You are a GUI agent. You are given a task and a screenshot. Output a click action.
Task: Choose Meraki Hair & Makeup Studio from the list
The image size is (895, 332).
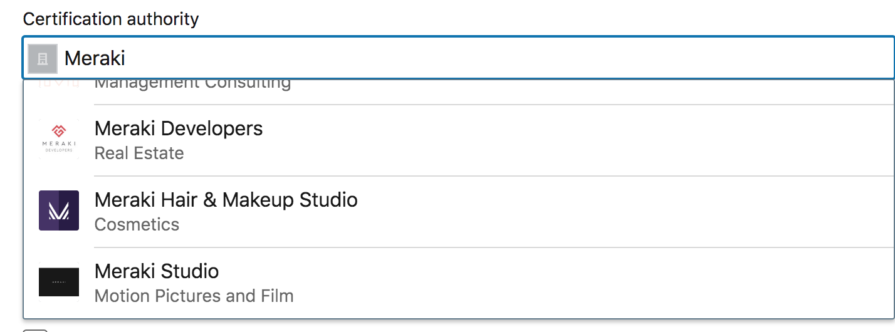226,200
